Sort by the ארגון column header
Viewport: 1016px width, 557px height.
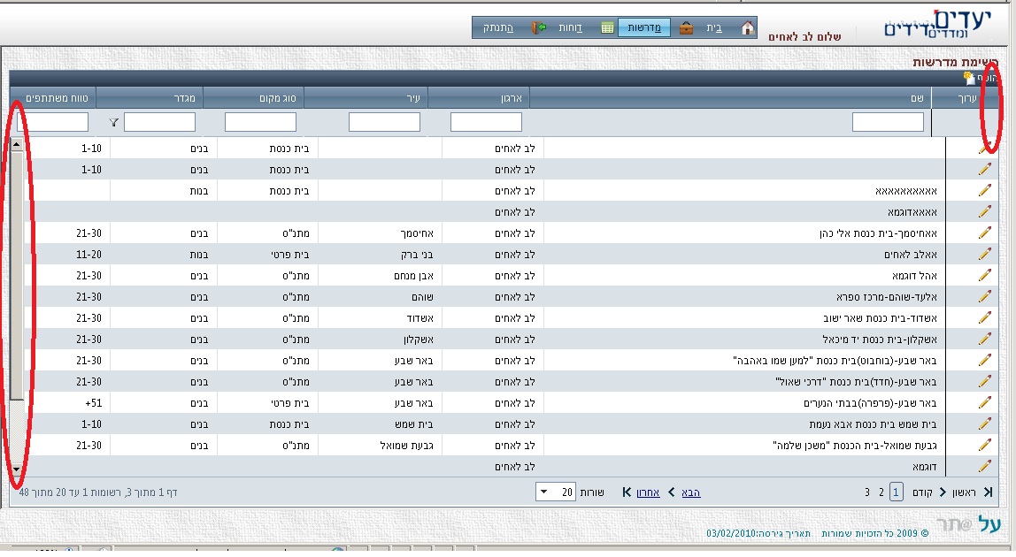coord(512,98)
